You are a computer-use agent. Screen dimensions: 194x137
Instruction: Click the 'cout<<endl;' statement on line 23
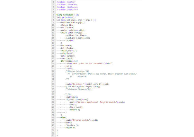pos(67,59)
